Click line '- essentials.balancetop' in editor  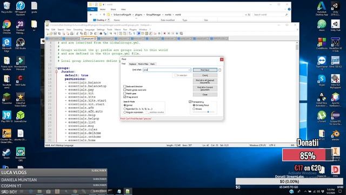pos(85,86)
